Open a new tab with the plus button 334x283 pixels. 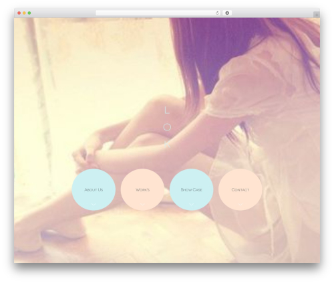click(317, 15)
